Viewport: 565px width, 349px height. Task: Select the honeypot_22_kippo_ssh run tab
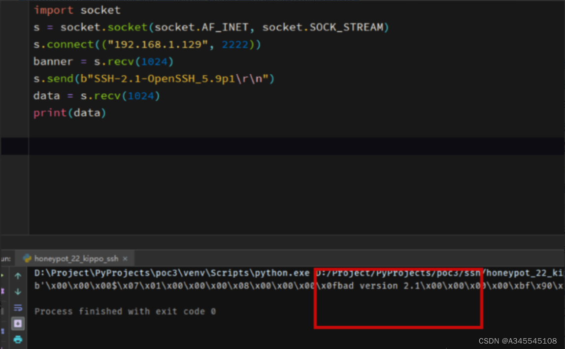point(75,259)
